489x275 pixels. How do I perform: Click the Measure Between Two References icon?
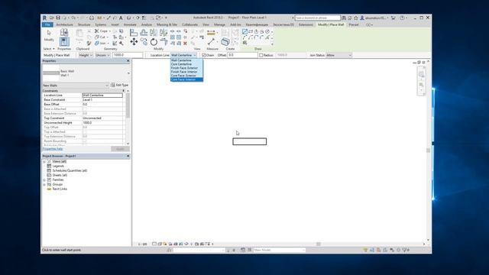(x=211, y=41)
